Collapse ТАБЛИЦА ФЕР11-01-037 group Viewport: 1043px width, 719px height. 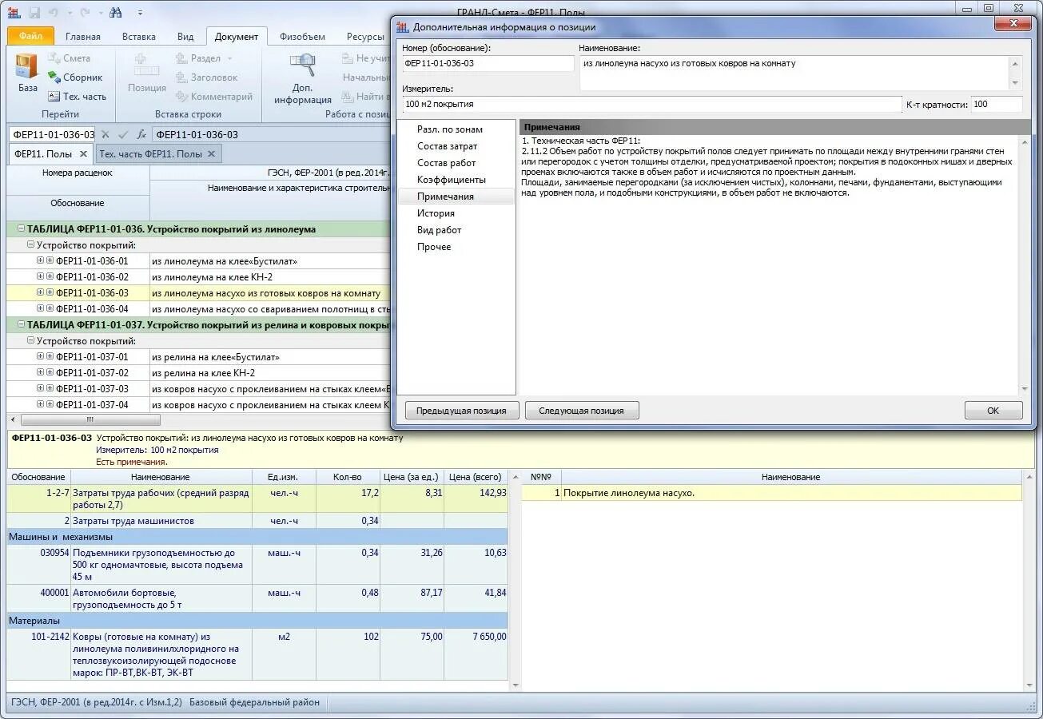click(x=22, y=324)
